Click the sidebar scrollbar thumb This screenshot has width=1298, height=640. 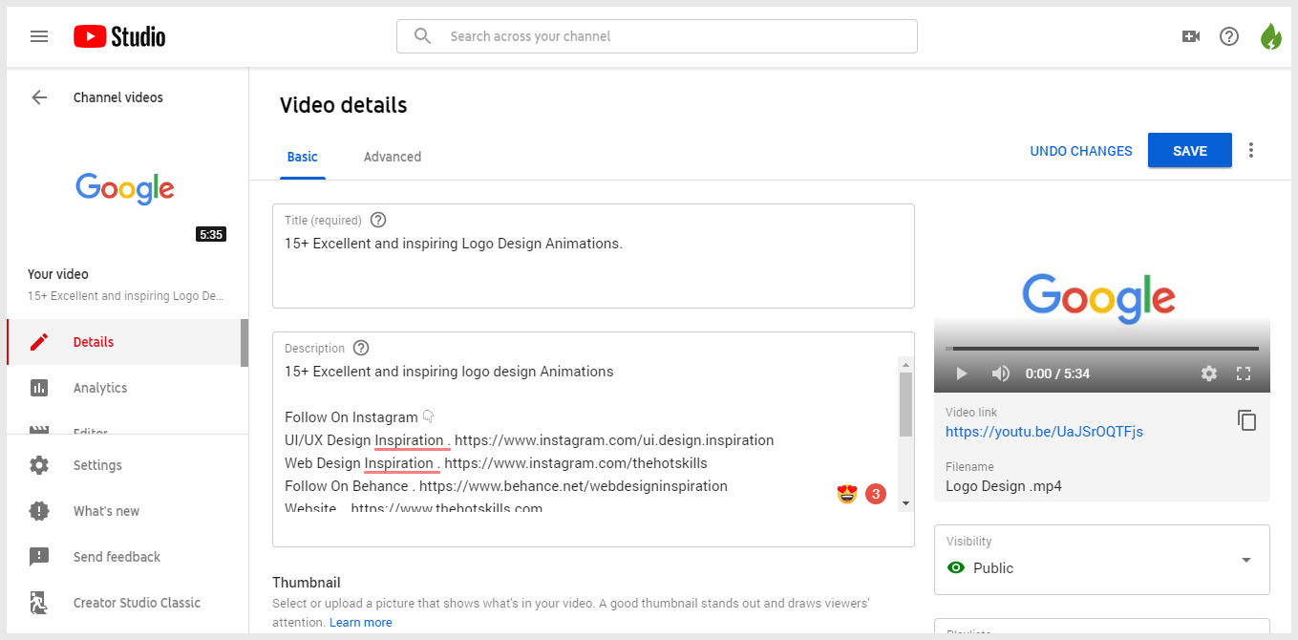tap(245, 343)
